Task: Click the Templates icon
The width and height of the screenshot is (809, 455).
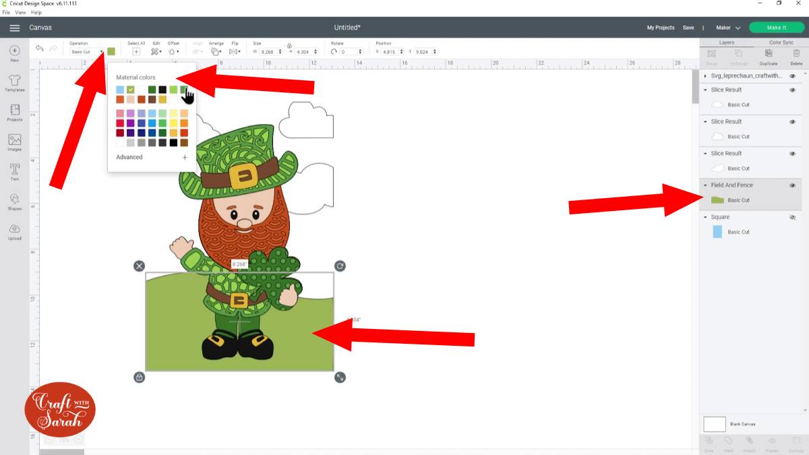Action: (x=14, y=84)
